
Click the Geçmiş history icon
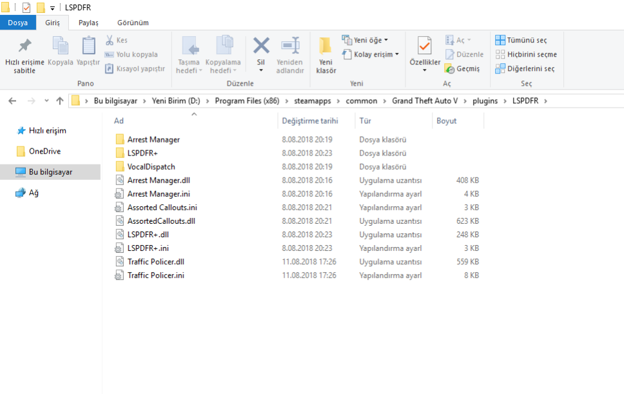(x=449, y=69)
